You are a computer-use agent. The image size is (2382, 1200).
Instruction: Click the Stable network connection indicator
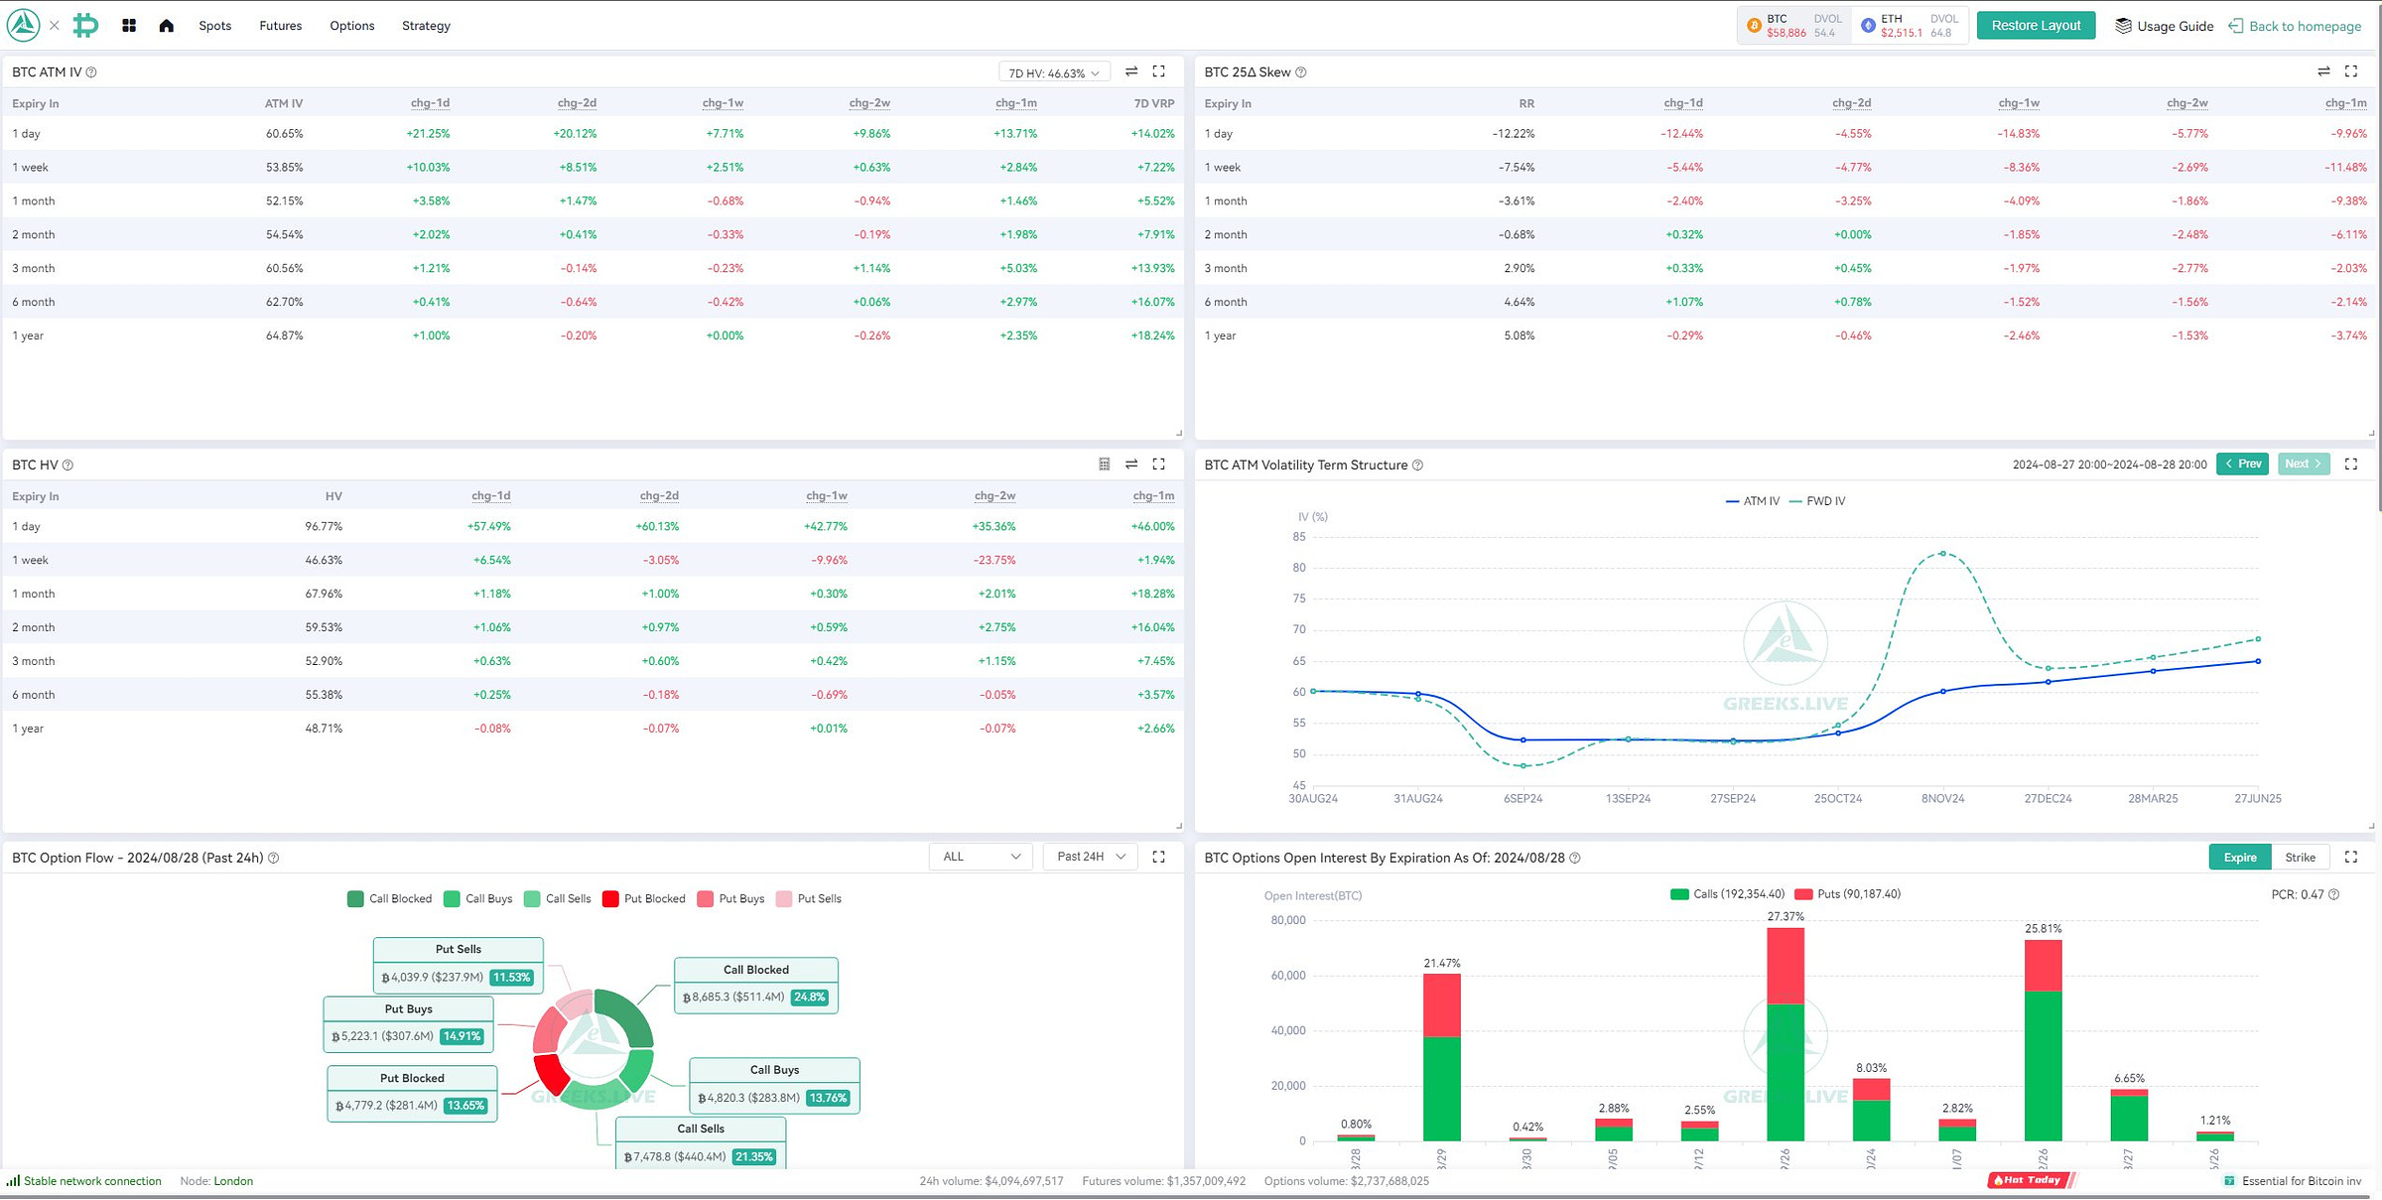coord(84,1181)
